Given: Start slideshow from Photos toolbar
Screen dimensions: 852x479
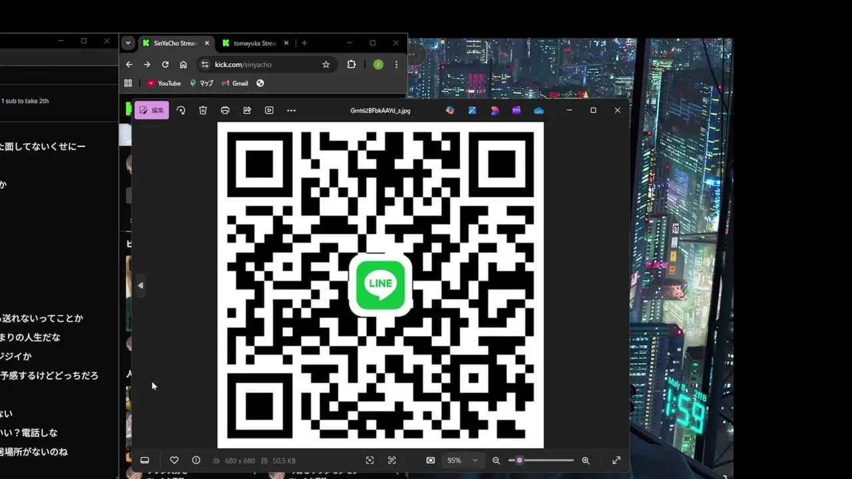Looking at the screenshot, I should point(269,110).
